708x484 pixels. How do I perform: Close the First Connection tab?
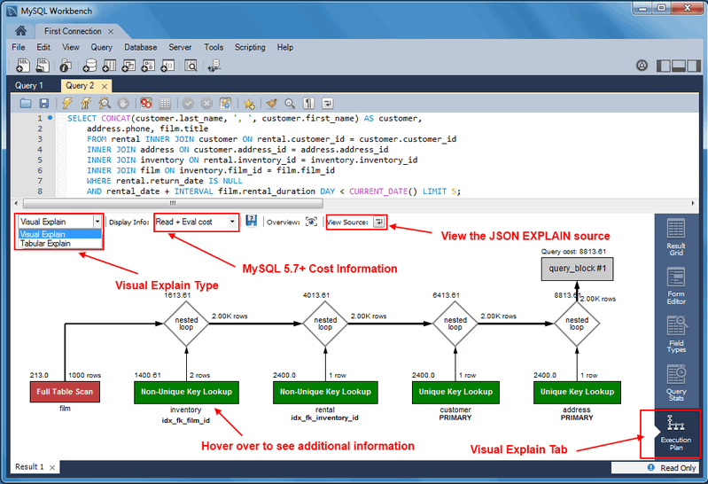111,32
